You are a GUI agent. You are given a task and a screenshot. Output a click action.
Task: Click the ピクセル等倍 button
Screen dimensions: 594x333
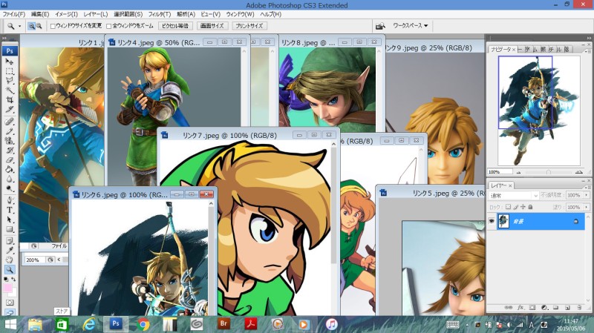click(175, 26)
